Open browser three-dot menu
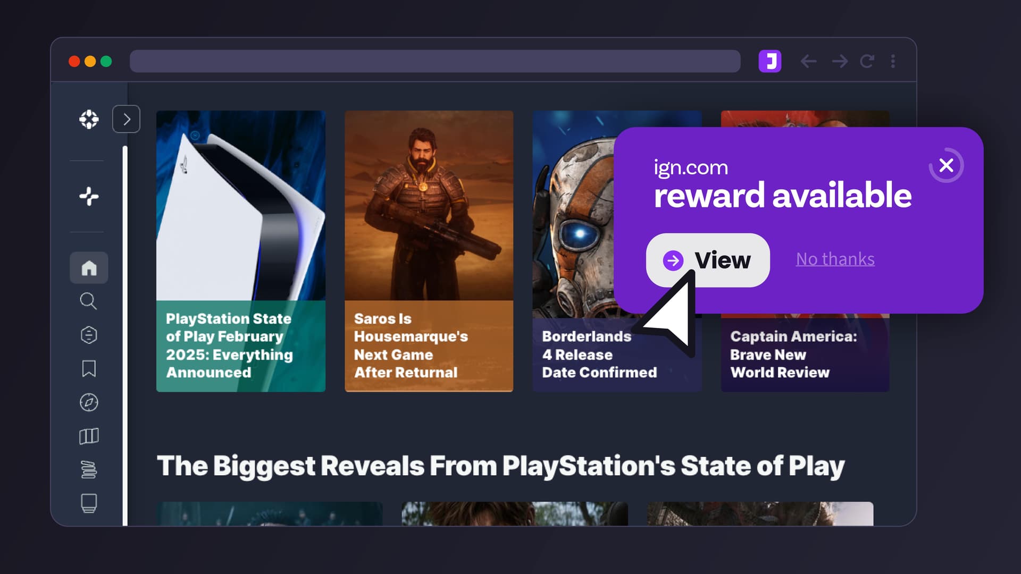Image resolution: width=1021 pixels, height=574 pixels. click(893, 61)
